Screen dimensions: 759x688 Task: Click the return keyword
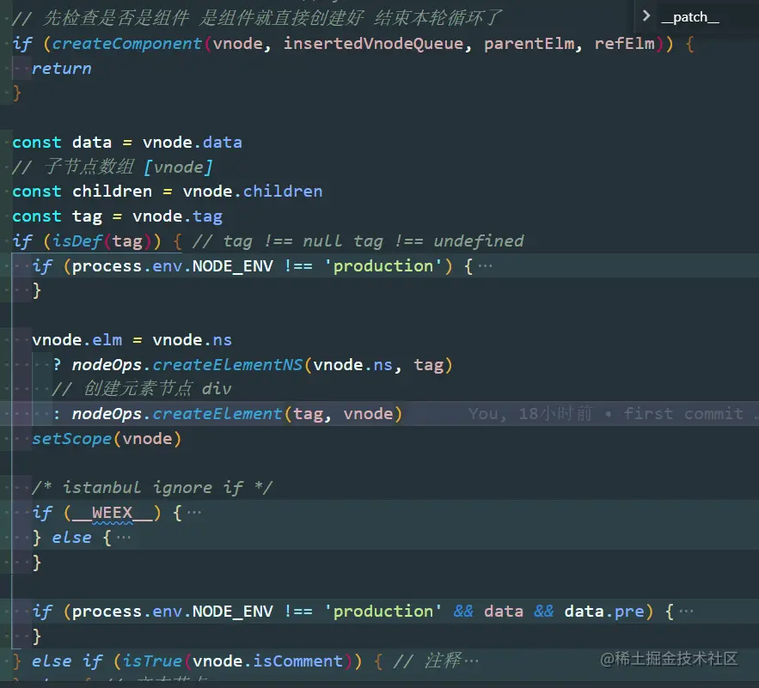pyautogui.click(x=62, y=68)
